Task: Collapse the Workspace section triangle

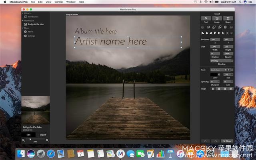Action: tap(23, 20)
